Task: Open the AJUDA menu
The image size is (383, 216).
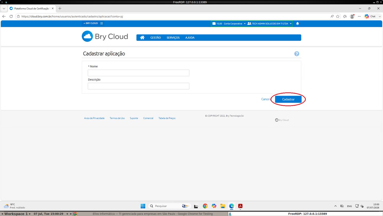Action: pos(190,38)
